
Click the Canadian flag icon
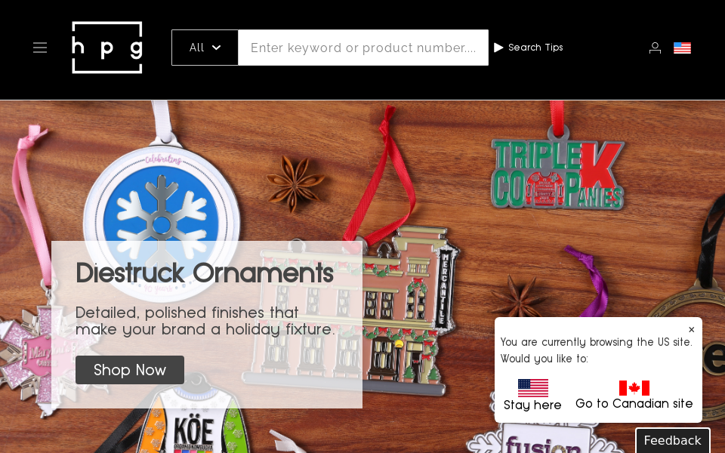(634, 388)
